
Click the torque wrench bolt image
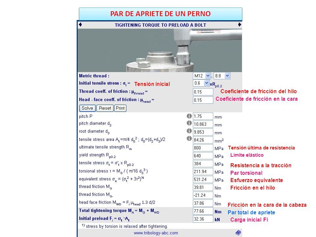click(x=160, y=50)
